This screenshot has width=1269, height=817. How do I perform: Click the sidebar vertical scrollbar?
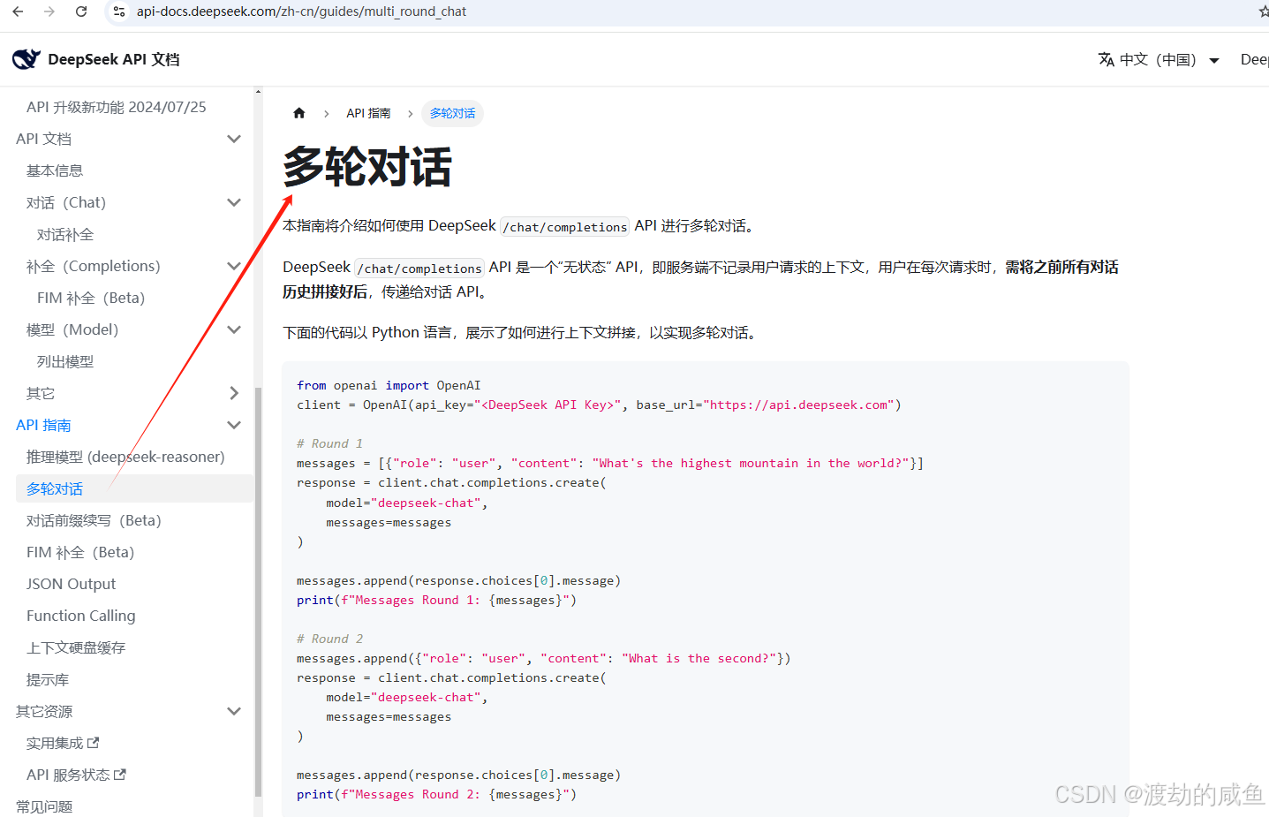point(258,592)
